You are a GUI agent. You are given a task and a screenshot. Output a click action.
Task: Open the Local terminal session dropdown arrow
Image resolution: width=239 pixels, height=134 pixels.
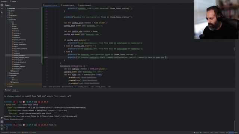tap(17, 90)
